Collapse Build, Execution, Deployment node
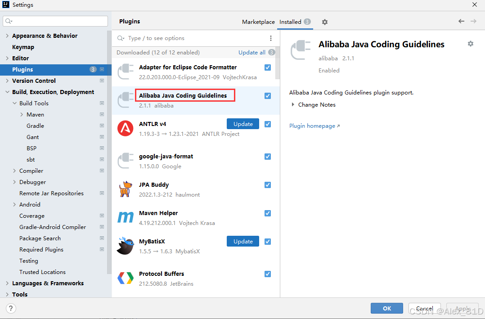The width and height of the screenshot is (485, 319). [7, 92]
